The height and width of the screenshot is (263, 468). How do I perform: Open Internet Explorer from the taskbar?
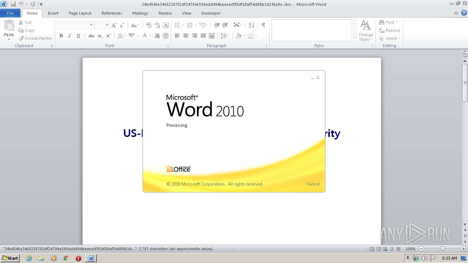[x=29, y=258]
